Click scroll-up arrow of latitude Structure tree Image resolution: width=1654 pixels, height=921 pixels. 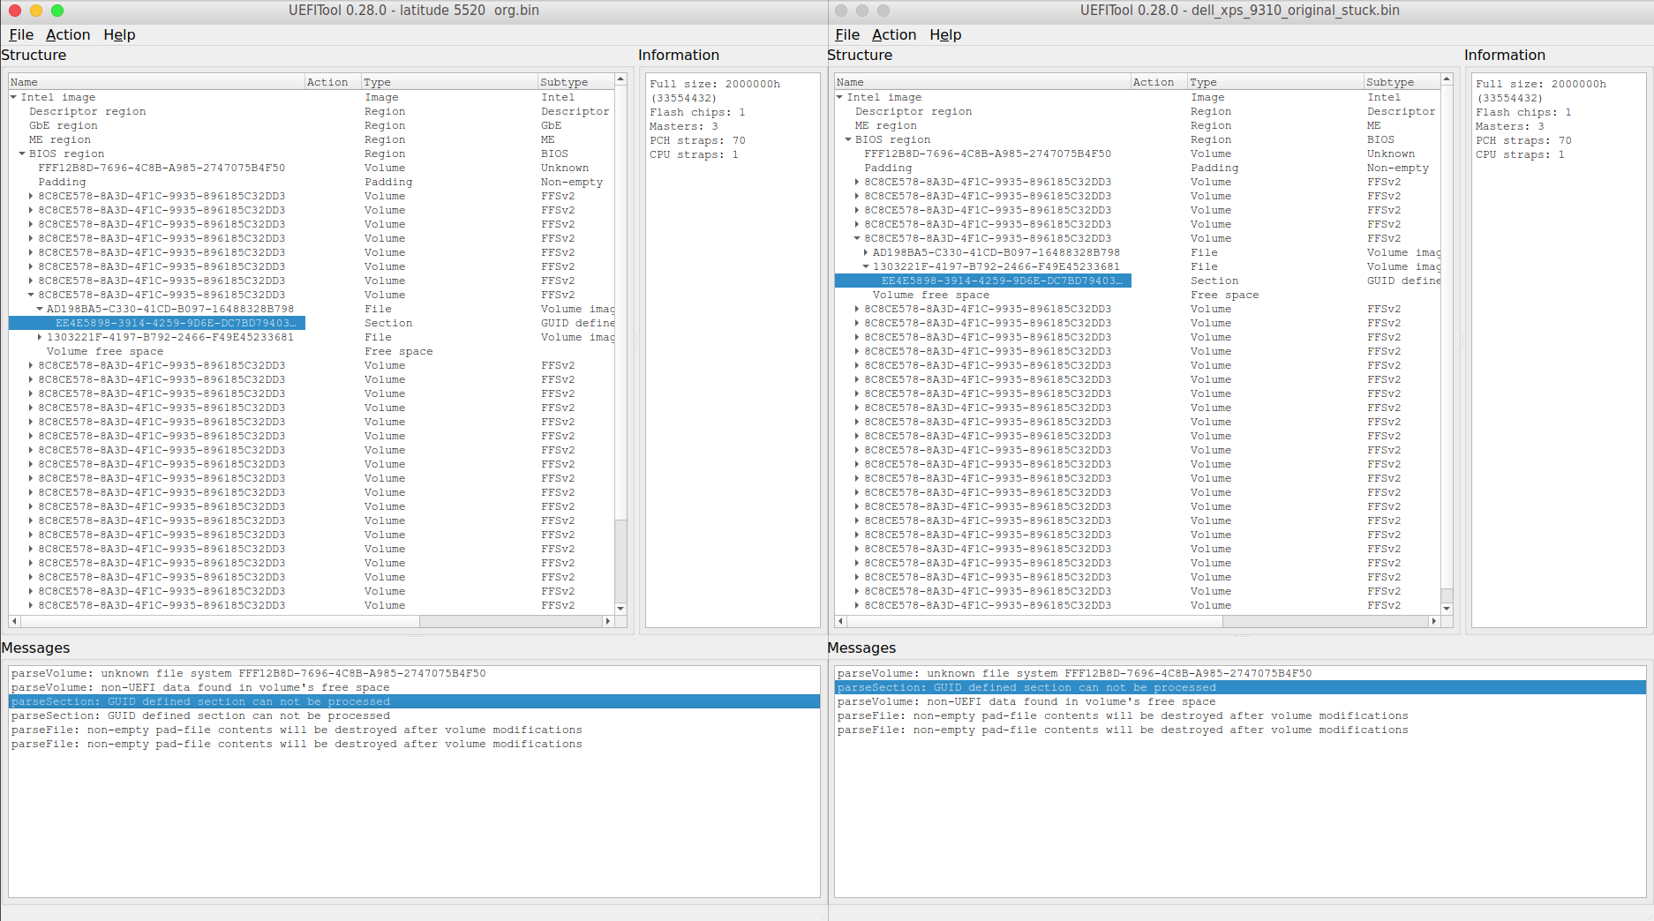click(620, 79)
